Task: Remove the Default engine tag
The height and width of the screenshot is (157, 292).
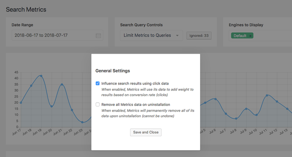Action: (x=250, y=36)
